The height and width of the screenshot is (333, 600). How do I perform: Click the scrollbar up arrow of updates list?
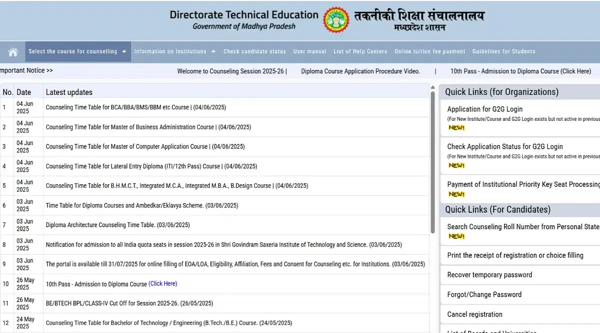[432, 88]
